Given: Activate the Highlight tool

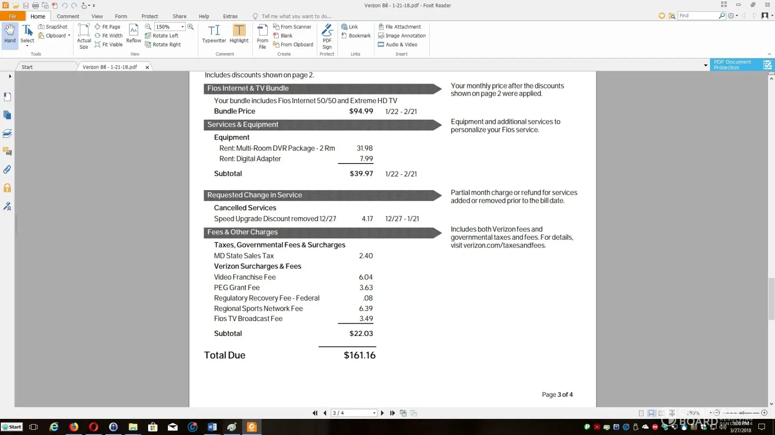Looking at the screenshot, I should click(239, 34).
